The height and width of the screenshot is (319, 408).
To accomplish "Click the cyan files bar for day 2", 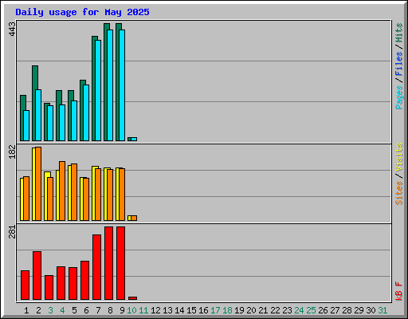I will click(x=38, y=115).
